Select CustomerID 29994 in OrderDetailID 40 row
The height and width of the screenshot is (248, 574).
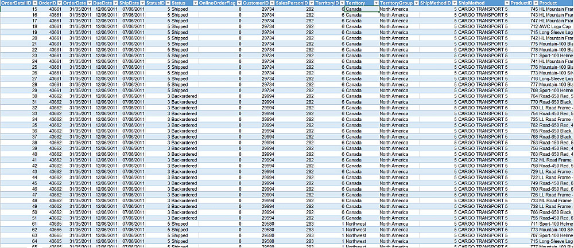click(x=258, y=154)
